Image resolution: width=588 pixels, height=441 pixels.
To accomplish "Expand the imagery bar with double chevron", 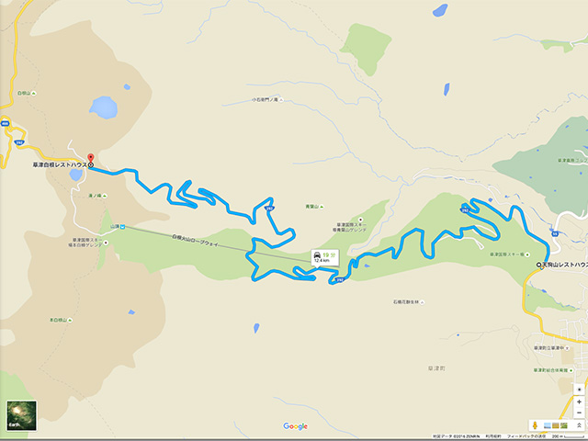I will (579, 425).
